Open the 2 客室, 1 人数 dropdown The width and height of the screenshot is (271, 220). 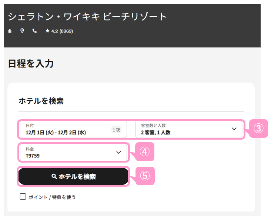click(188, 129)
